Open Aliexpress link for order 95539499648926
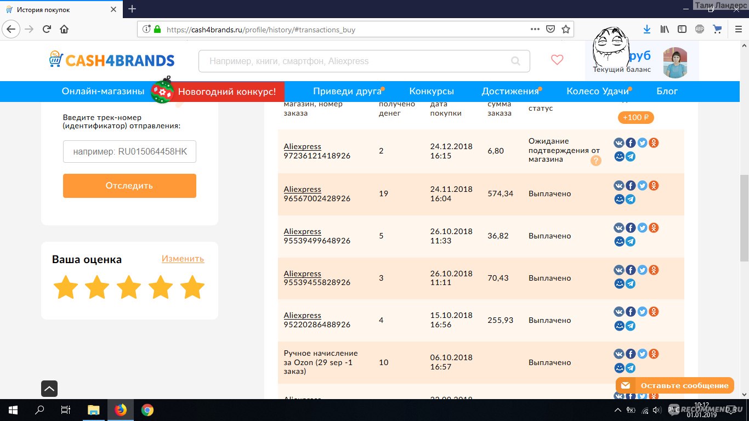749x421 pixels. (303, 232)
